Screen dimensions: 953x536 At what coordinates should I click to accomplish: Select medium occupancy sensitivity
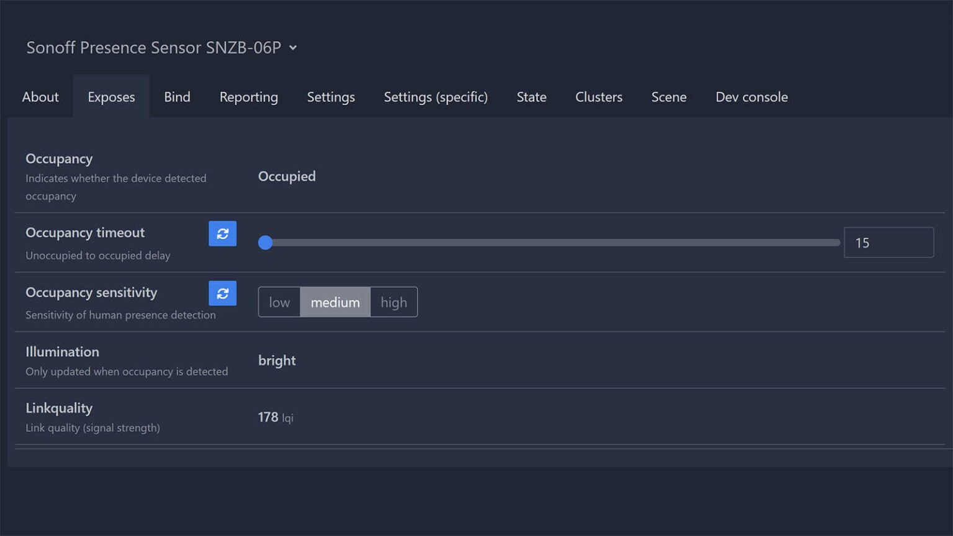(335, 302)
